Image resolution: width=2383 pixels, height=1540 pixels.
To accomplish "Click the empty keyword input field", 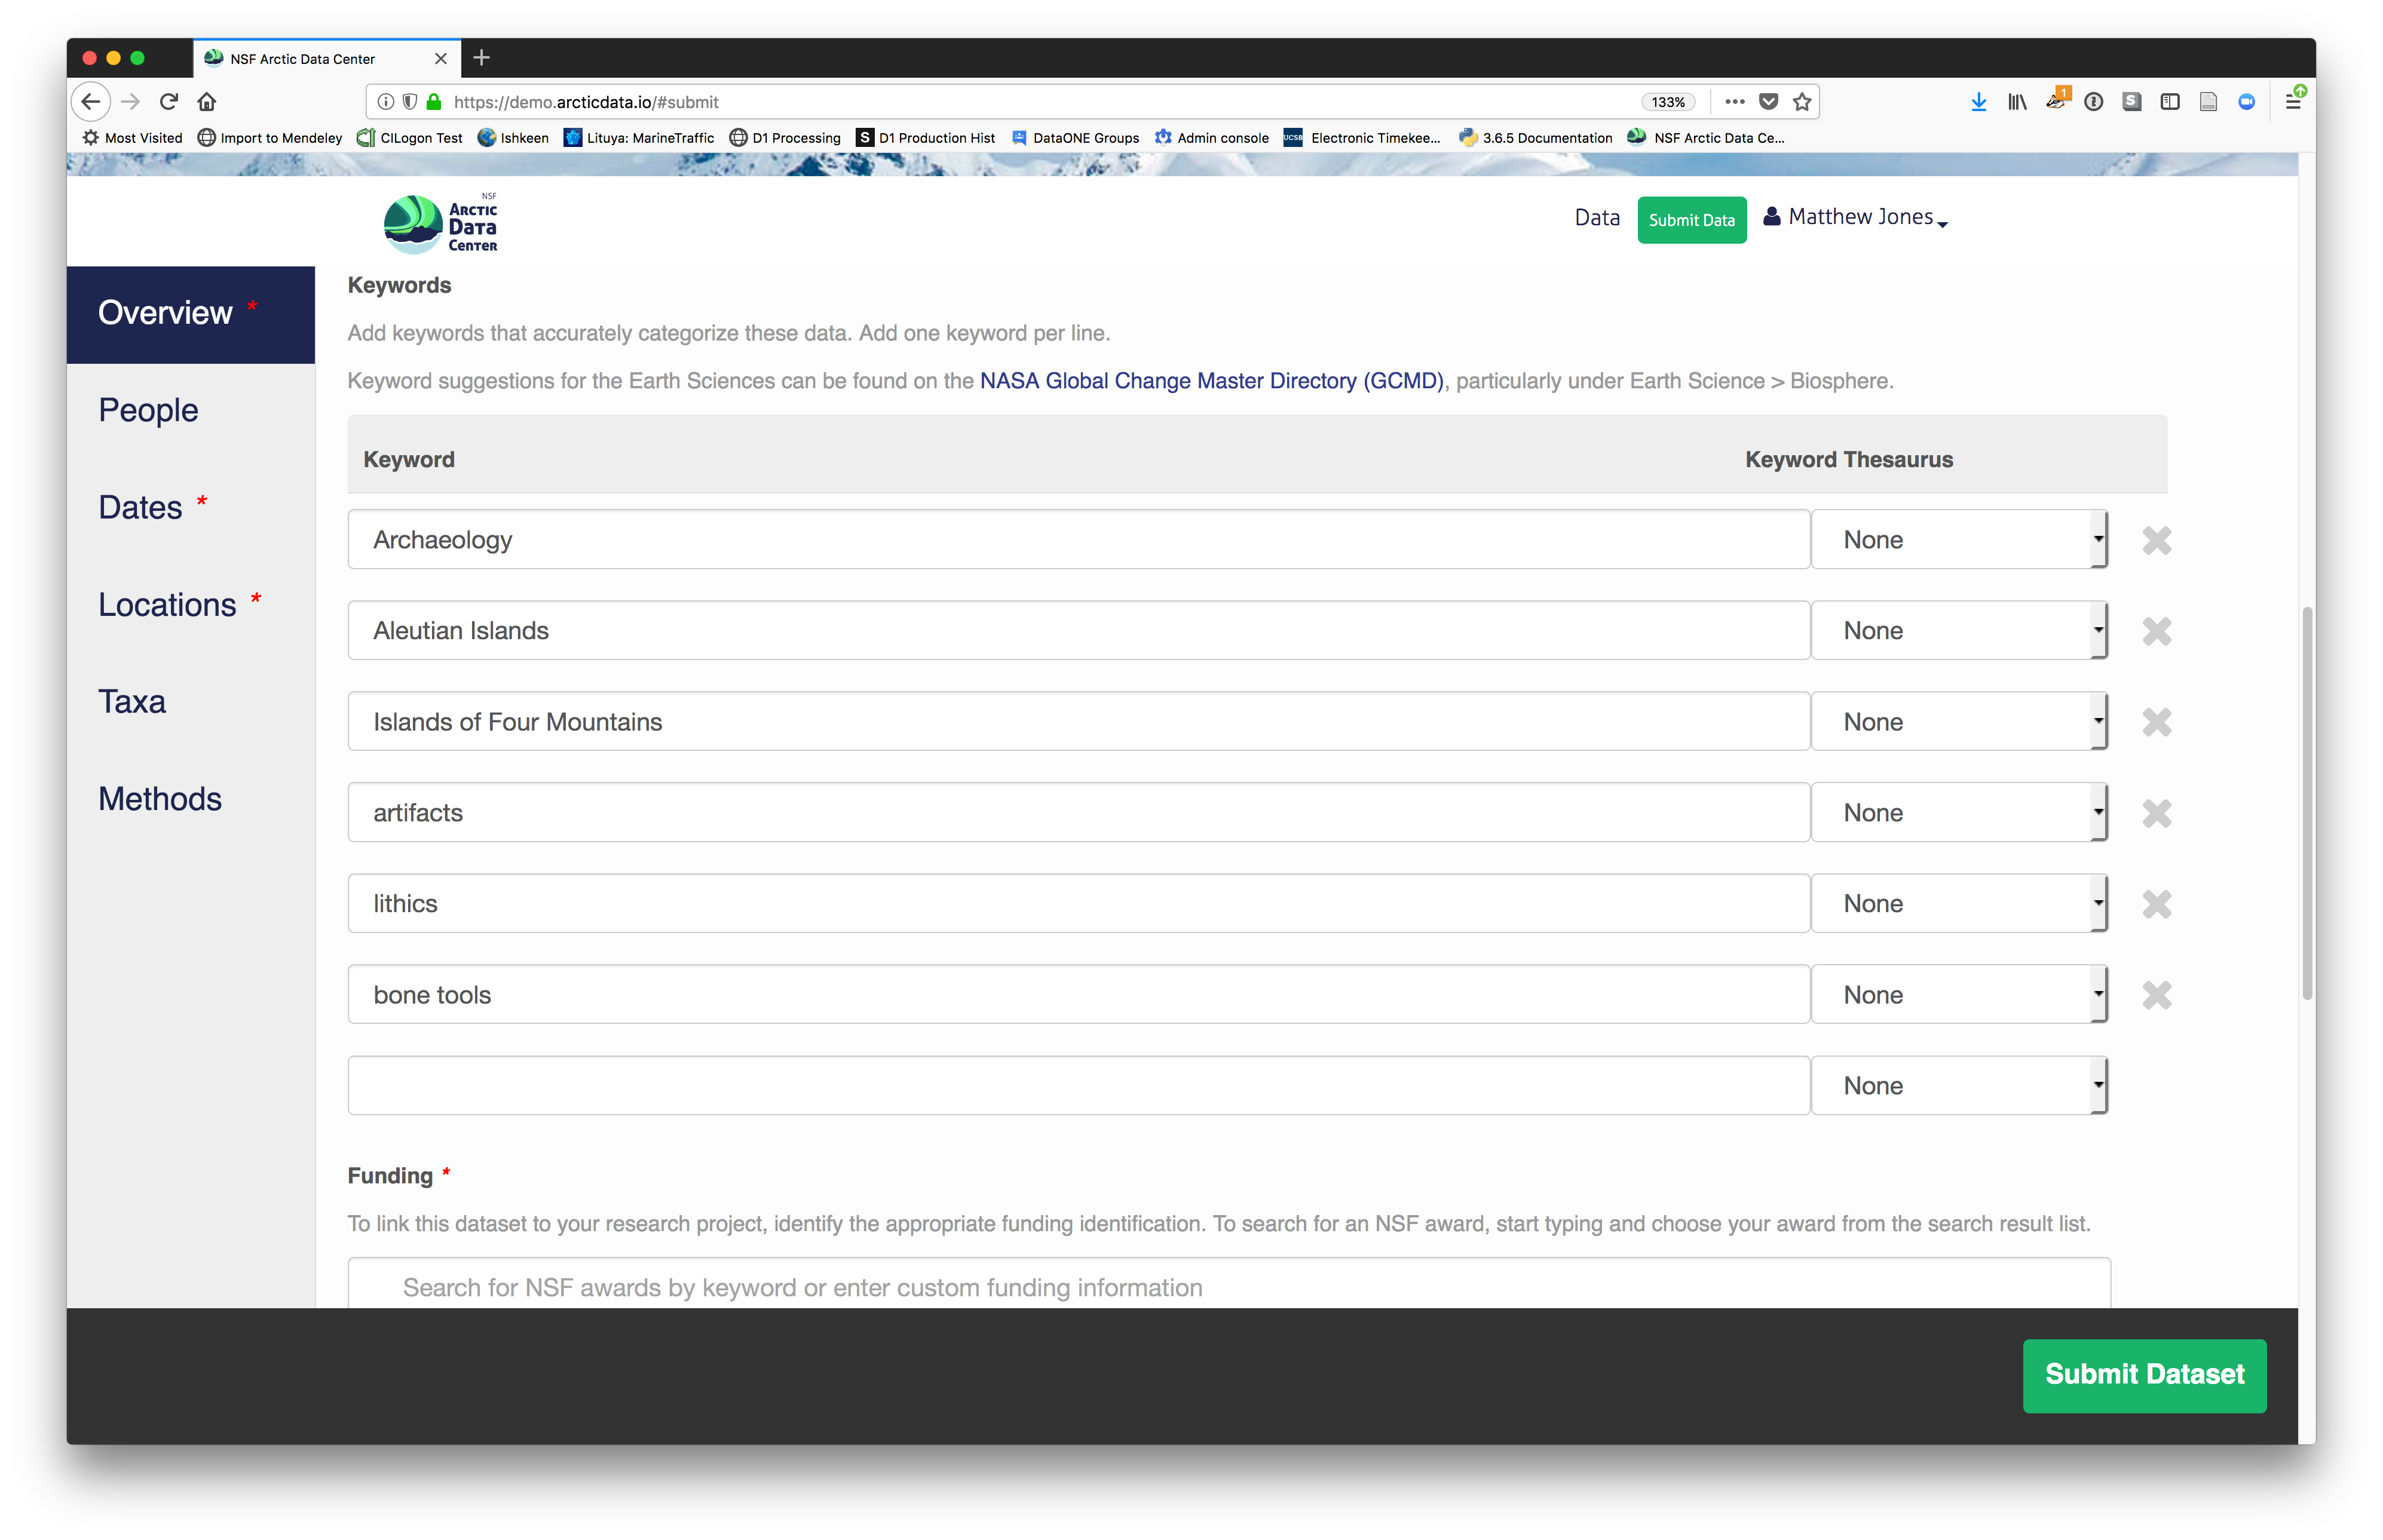I will coord(1078,1086).
